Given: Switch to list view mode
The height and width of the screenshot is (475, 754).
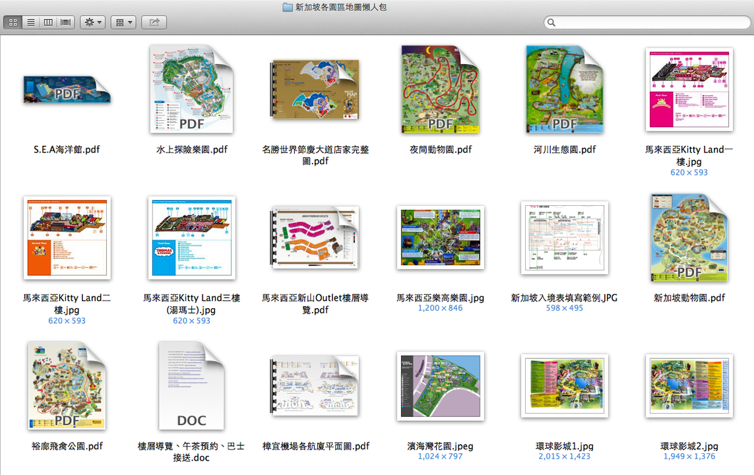Looking at the screenshot, I should point(30,22).
